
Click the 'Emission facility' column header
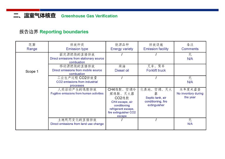point(156,49)
